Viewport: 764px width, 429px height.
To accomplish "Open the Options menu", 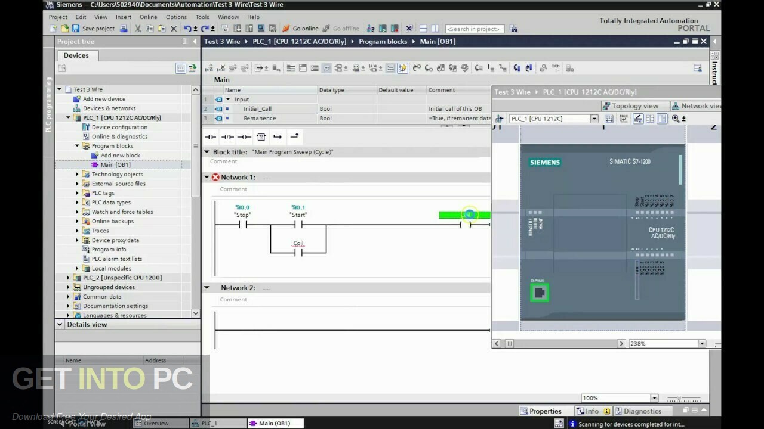I will [x=176, y=17].
